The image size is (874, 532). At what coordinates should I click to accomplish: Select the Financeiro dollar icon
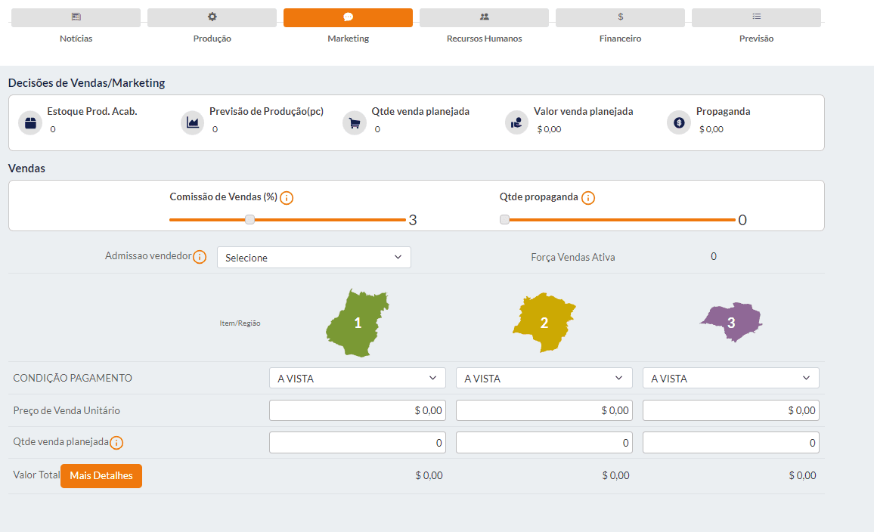pos(620,17)
